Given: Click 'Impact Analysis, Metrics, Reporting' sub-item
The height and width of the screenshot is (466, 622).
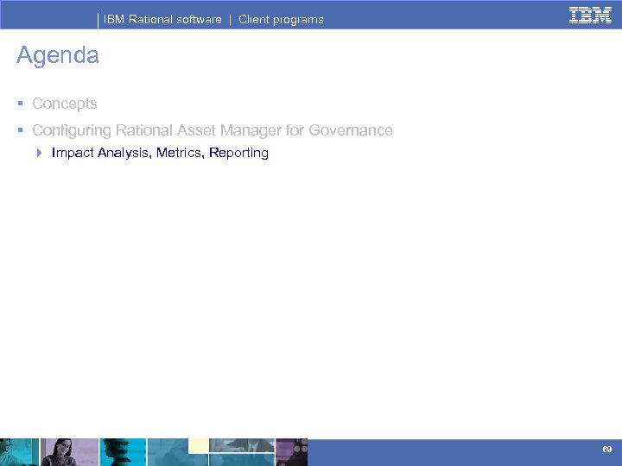Looking at the screenshot, I should (x=161, y=153).
